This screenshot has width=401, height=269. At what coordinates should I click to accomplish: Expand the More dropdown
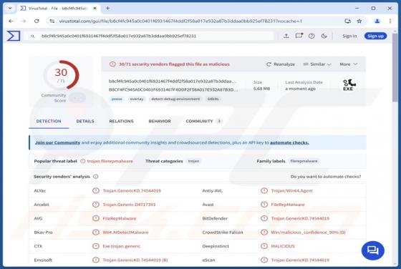[348, 64]
